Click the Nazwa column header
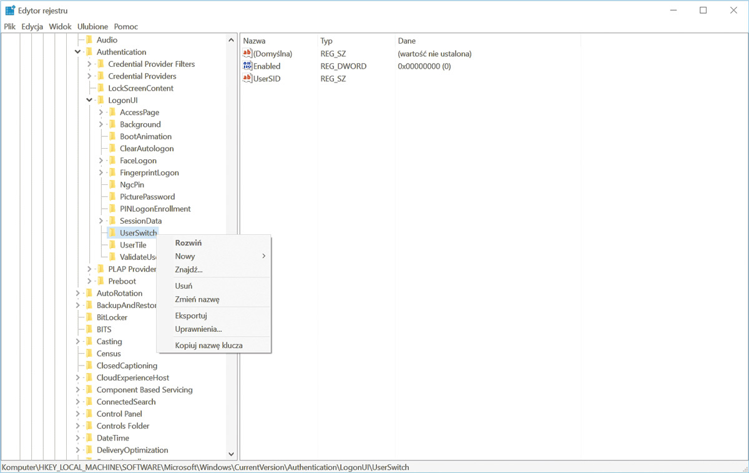The image size is (749, 473). [254, 41]
